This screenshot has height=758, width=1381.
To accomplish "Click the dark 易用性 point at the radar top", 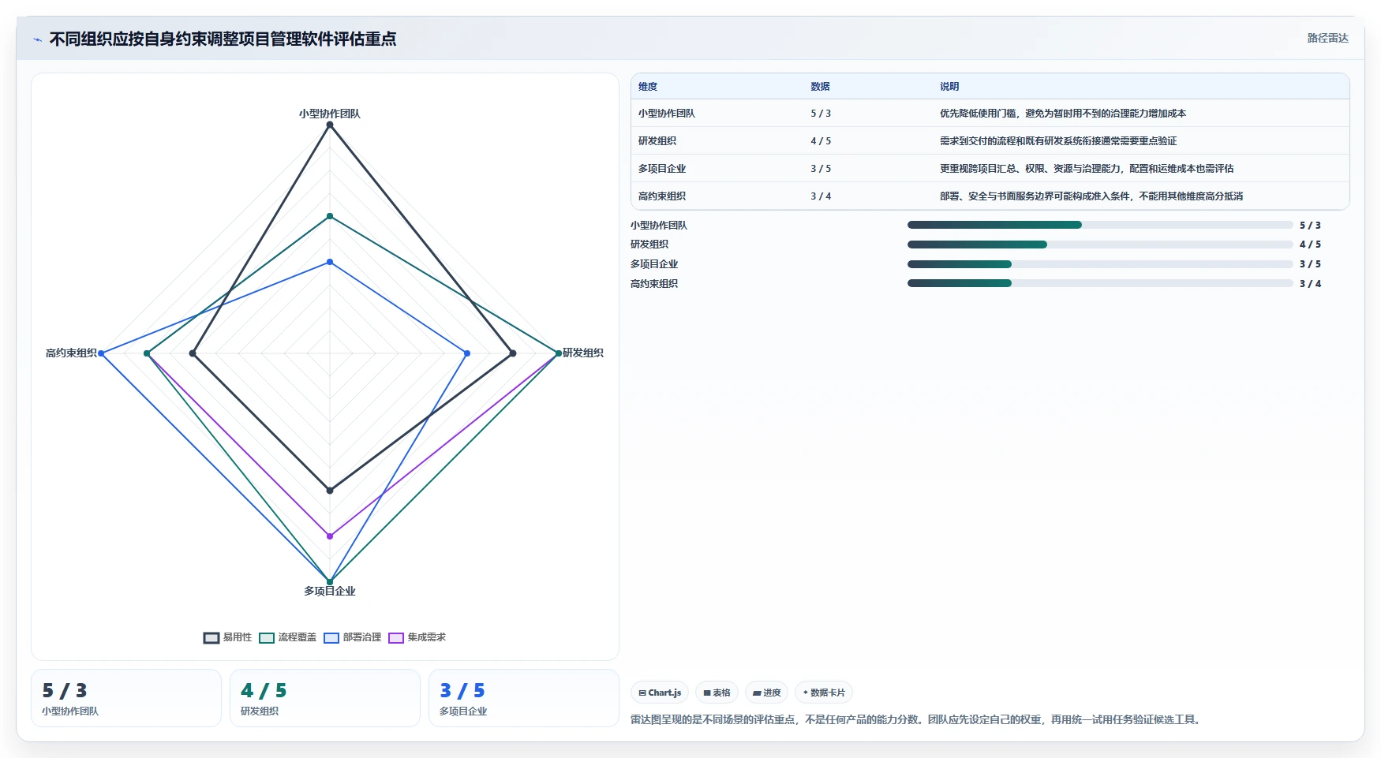I will coord(330,125).
